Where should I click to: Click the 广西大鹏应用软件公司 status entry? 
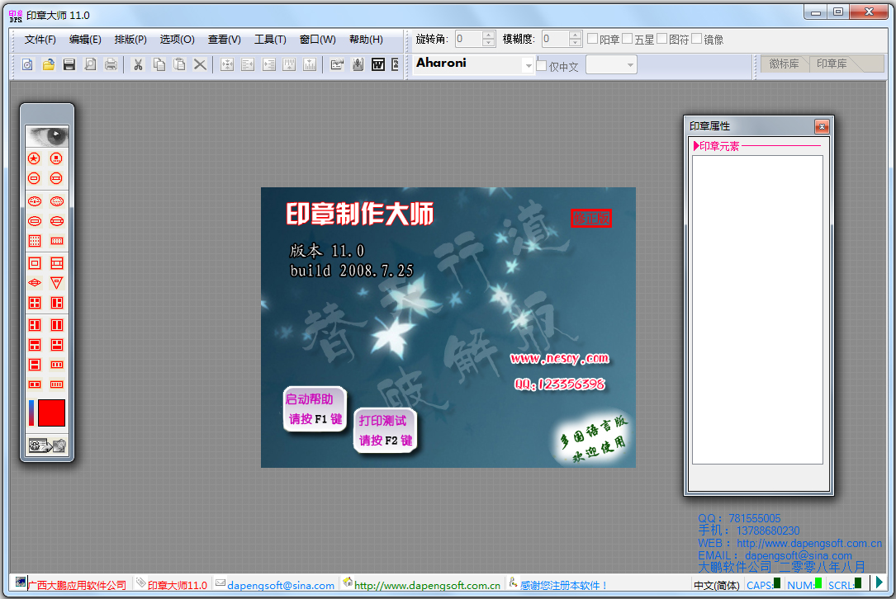point(77,585)
